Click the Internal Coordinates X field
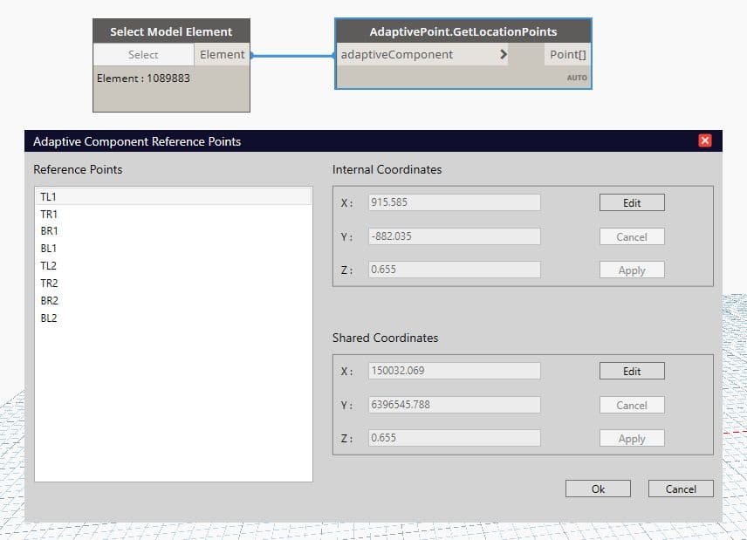747x540 pixels. tap(454, 202)
